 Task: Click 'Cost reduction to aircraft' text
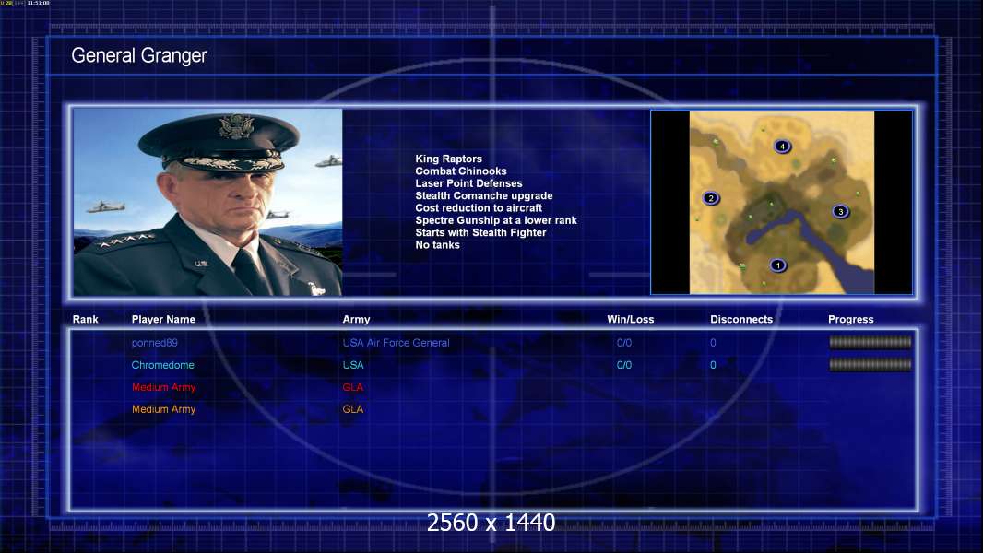tap(479, 208)
